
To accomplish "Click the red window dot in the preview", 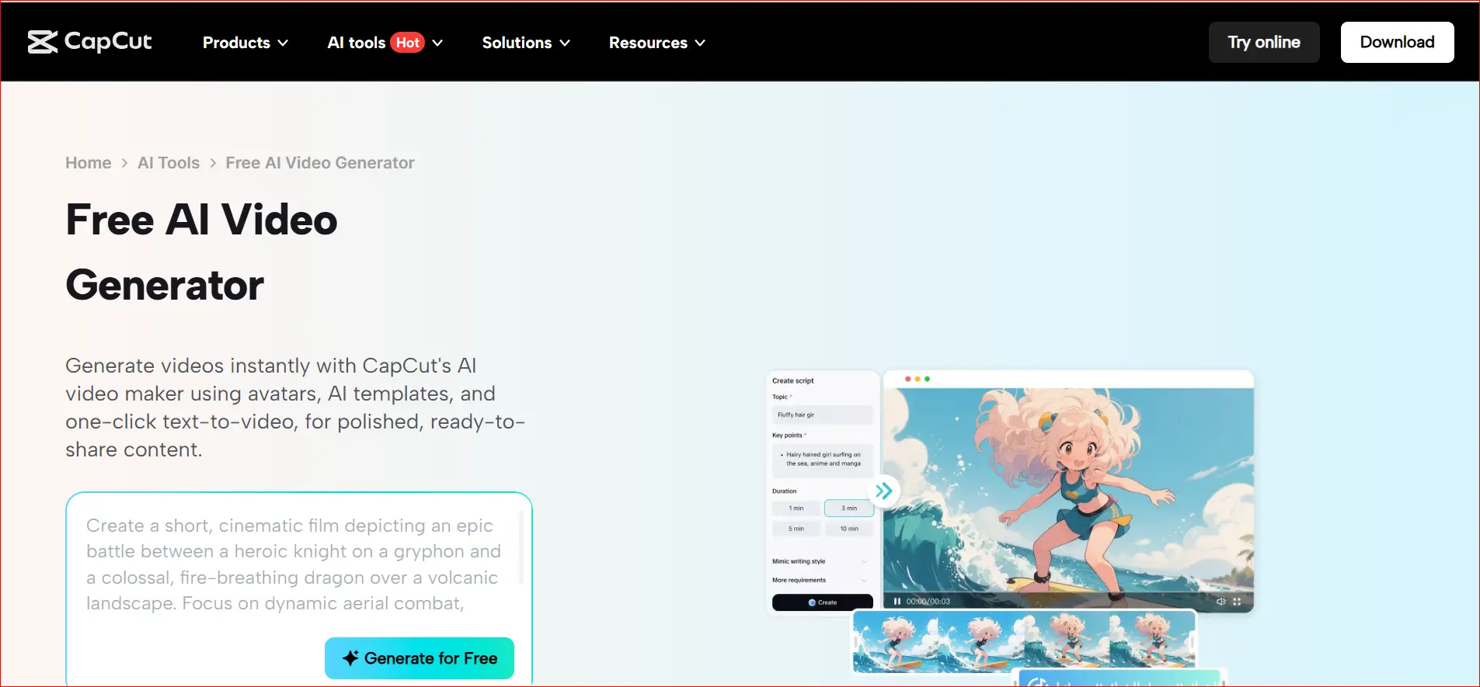I will coord(907,379).
